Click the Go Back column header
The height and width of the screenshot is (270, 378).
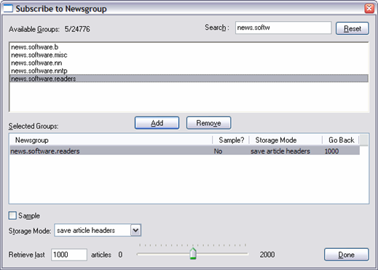[341, 140]
